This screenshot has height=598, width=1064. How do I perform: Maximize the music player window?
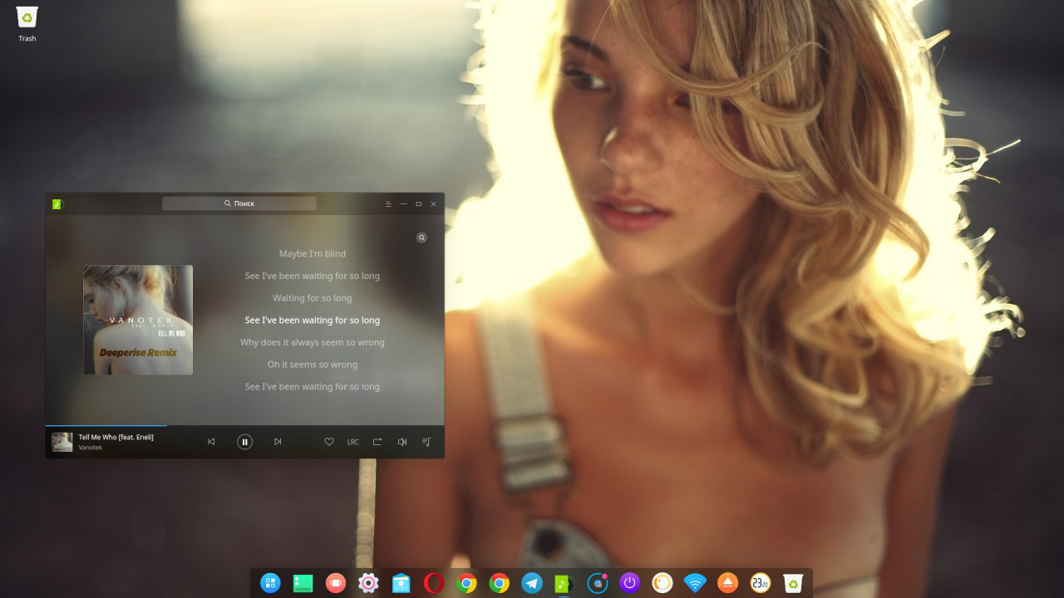click(x=418, y=203)
